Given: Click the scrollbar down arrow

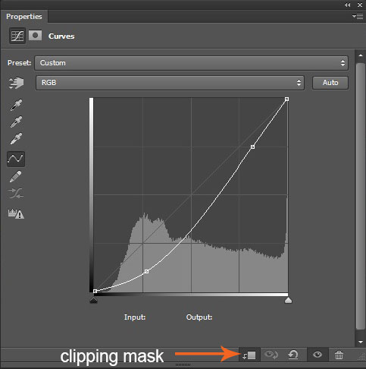Looking at the screenshot, I should [361, 342].
